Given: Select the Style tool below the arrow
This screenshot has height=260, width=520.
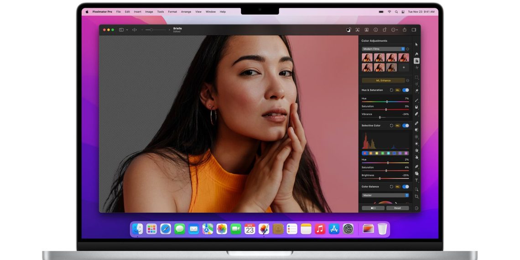Looking at the screenshot, I should point(416,54).
